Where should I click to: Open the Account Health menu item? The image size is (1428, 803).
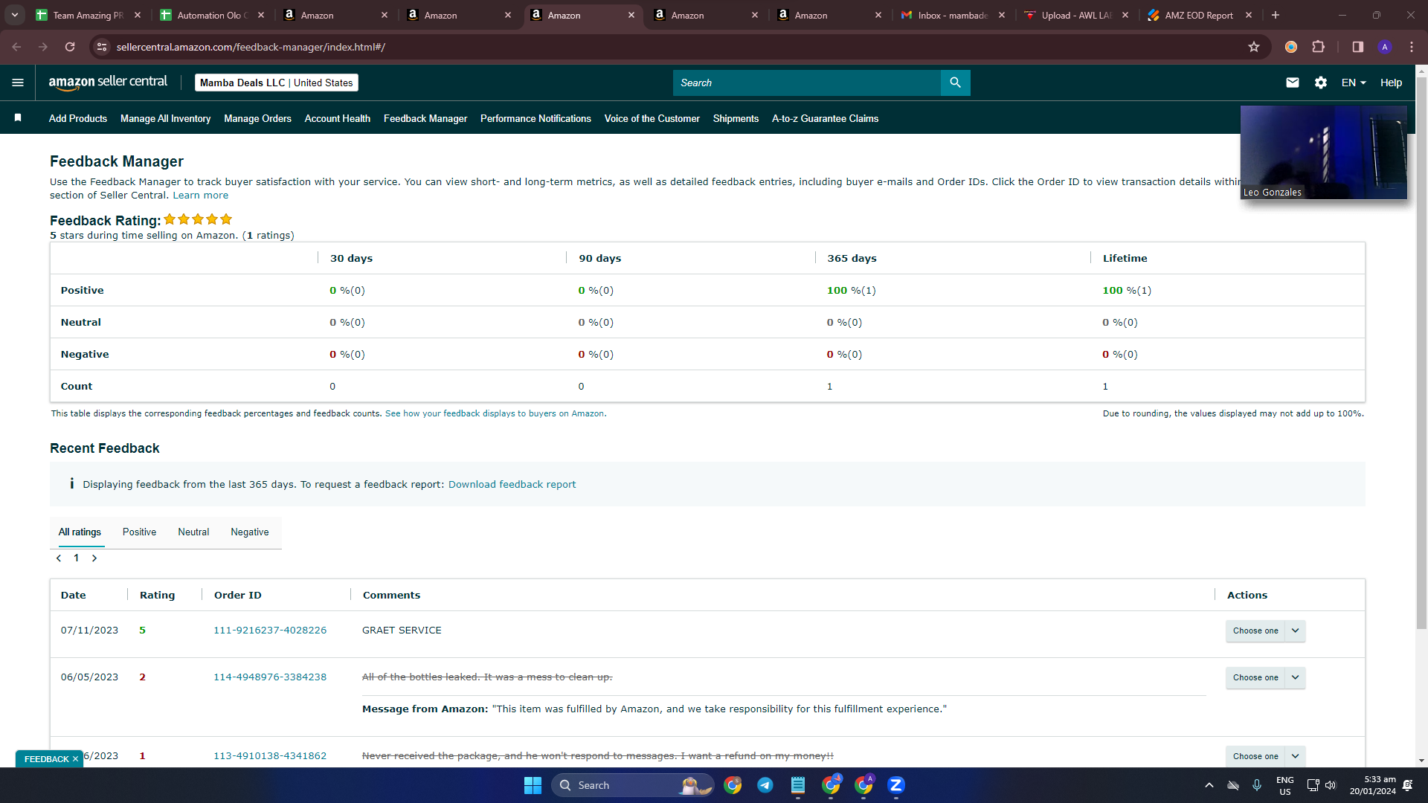pos(337,118)
